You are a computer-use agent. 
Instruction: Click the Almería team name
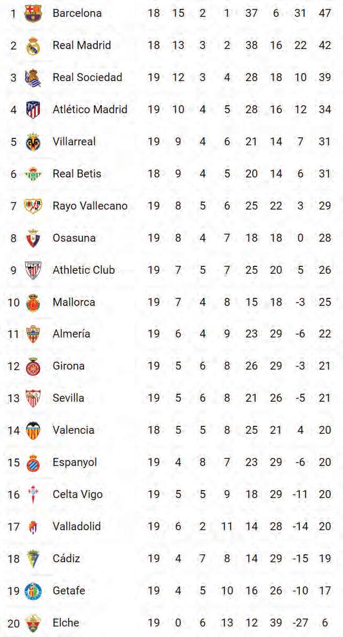(x=72, y=334)
